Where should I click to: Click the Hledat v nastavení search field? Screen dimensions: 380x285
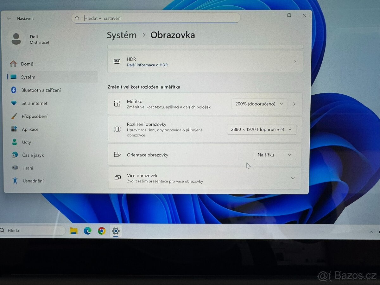pos(158,18)
